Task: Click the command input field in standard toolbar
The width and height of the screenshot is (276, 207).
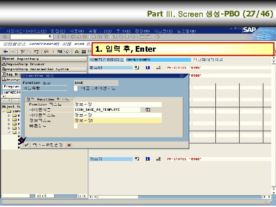Action: (x=31, y=37)
